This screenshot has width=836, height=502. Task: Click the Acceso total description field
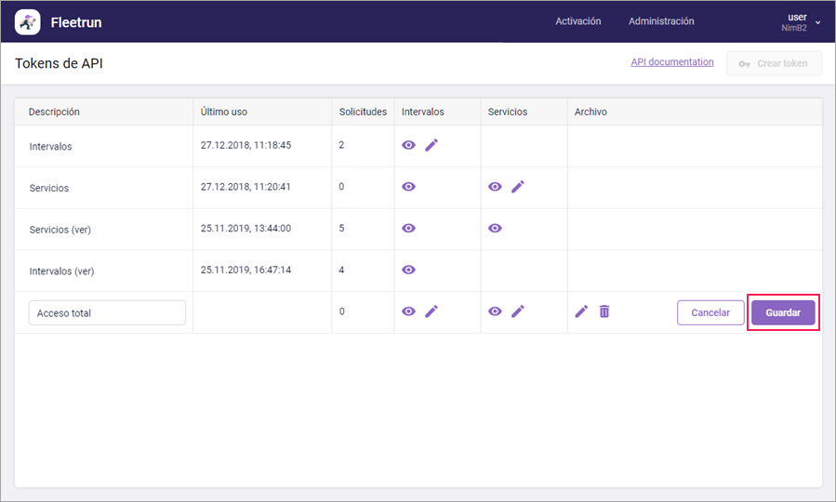pyautogui.click(x=107, y=313)
